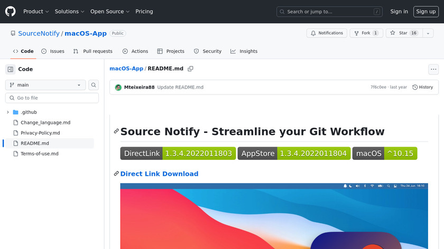The image size is (444, 249).
Task: Click the heading anchor link icon
Action: [116, 131]
